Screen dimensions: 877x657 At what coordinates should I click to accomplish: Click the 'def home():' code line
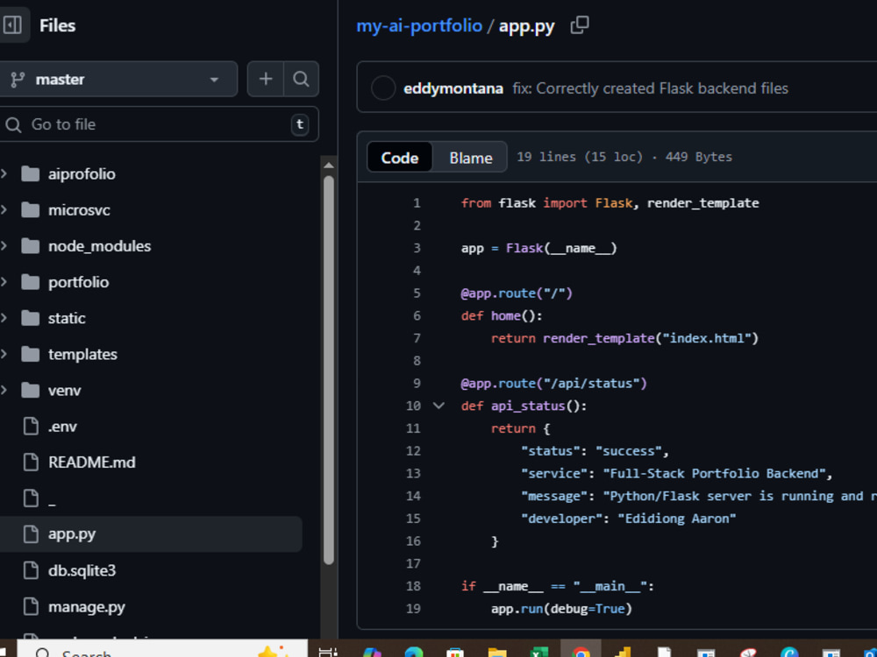(502, 315)
